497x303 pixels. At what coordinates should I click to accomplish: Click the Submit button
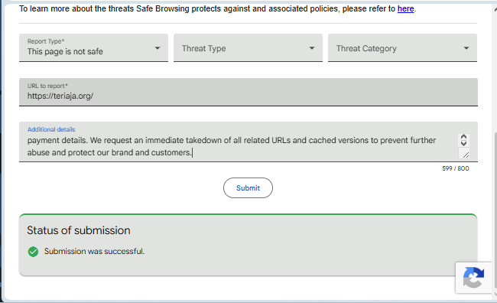point(248,187)
